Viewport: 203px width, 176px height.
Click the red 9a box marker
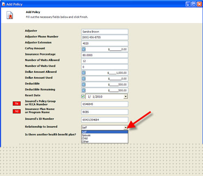tap(17, 103)
